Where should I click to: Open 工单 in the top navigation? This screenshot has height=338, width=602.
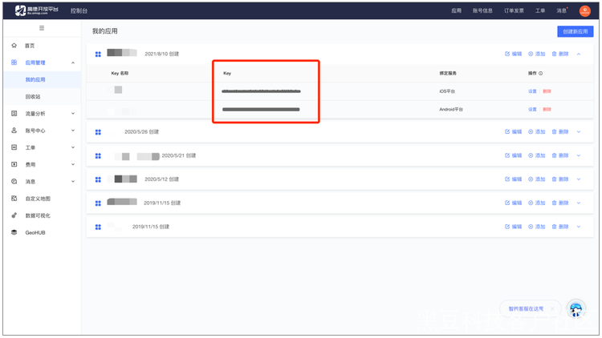tap(540, 10)
